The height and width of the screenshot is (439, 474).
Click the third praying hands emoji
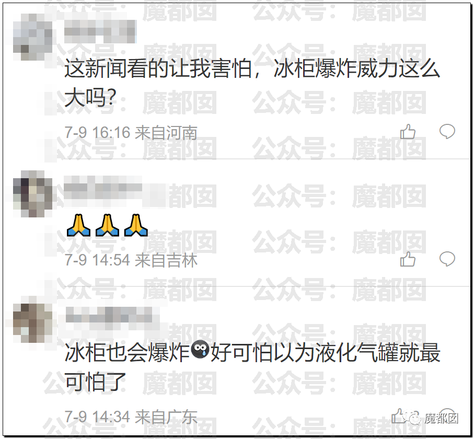click(x=136, y=225)
